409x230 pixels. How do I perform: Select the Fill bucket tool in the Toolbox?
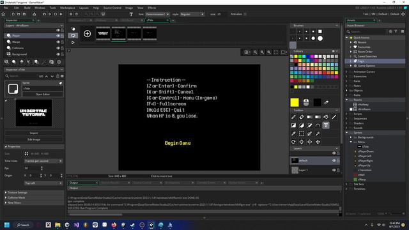pos(326,117)
